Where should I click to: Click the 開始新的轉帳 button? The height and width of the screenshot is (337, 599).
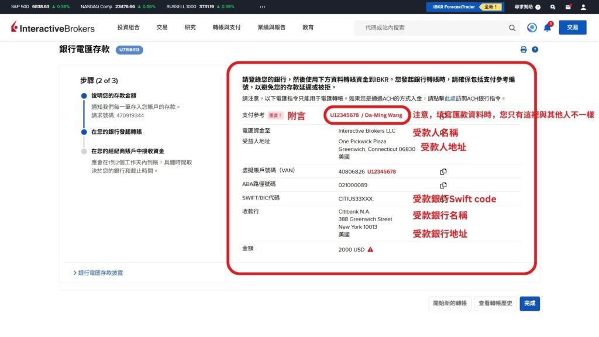[x=450, y=304]
